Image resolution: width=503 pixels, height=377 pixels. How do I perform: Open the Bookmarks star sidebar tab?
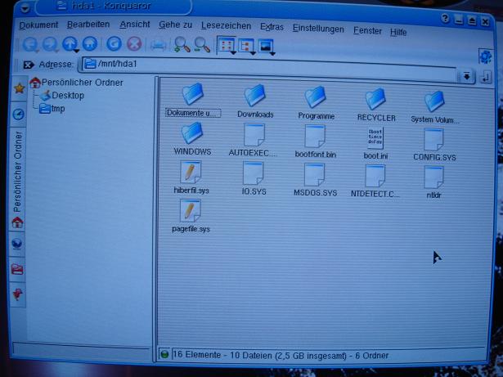(x=20, y=88)
